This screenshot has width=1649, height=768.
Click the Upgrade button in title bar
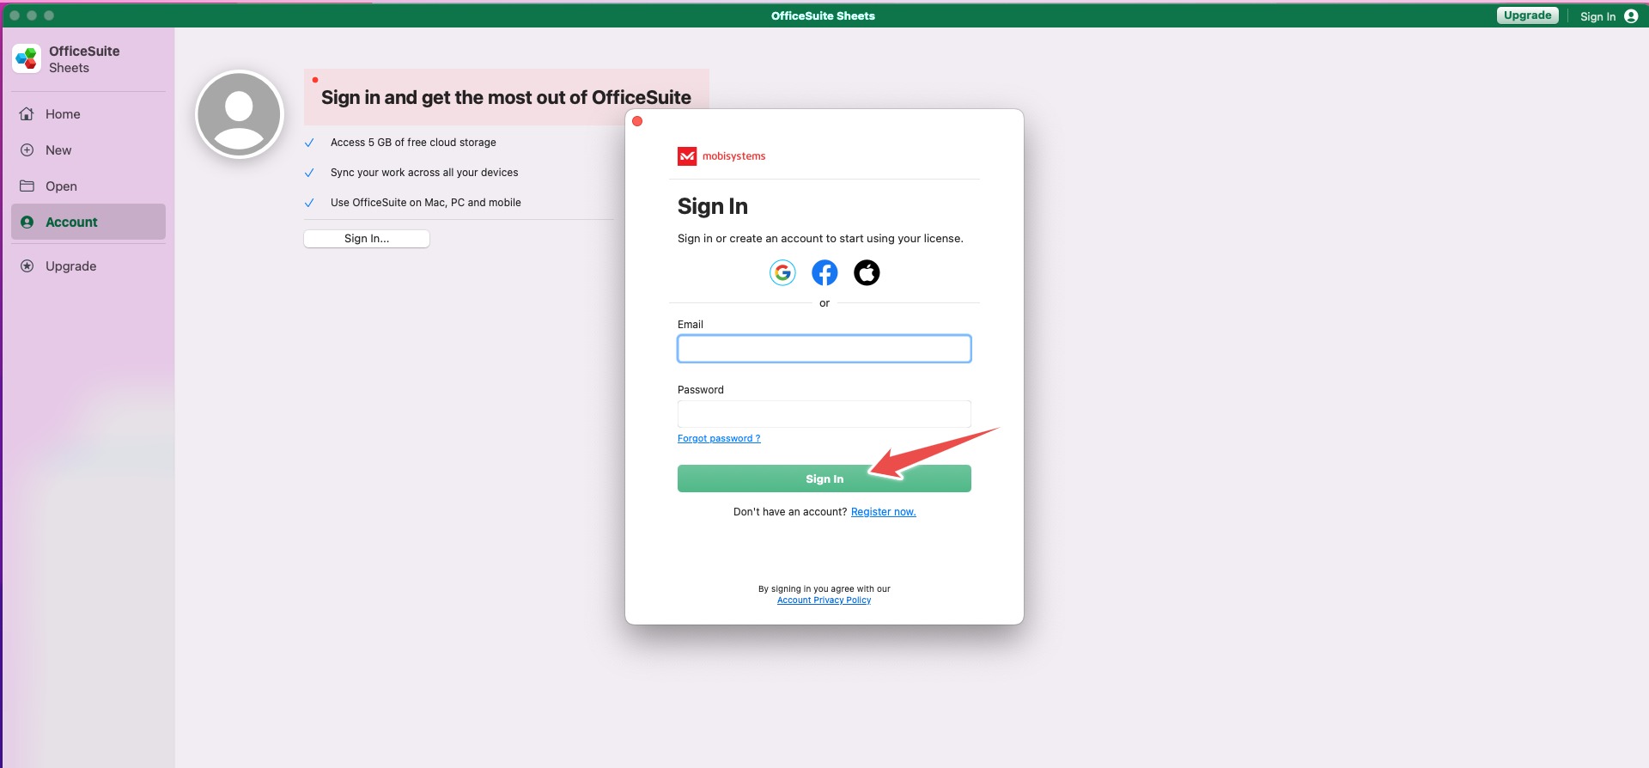(x=1528, y=15)
